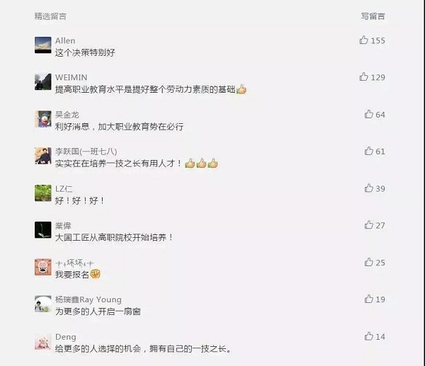Click username 杨瑞鑫Ray Young
425x366 pixels.
[x=88, y=299]
